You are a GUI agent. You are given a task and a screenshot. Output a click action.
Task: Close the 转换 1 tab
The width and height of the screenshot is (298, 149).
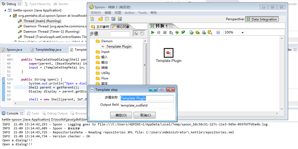pyautogui.click(x=171, y=26)
